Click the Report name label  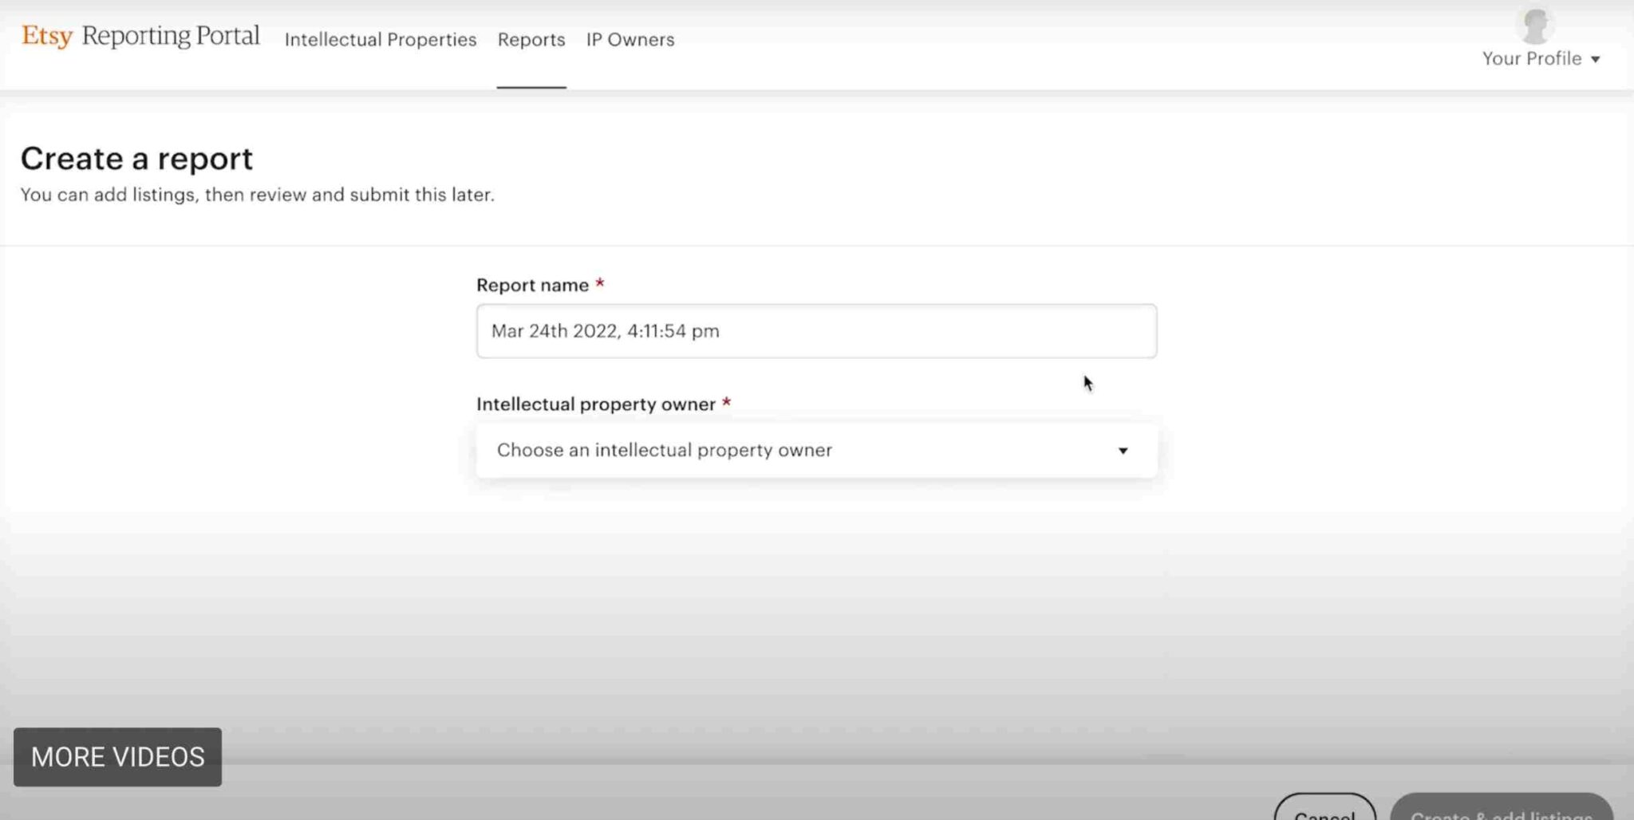click(532, 286)
